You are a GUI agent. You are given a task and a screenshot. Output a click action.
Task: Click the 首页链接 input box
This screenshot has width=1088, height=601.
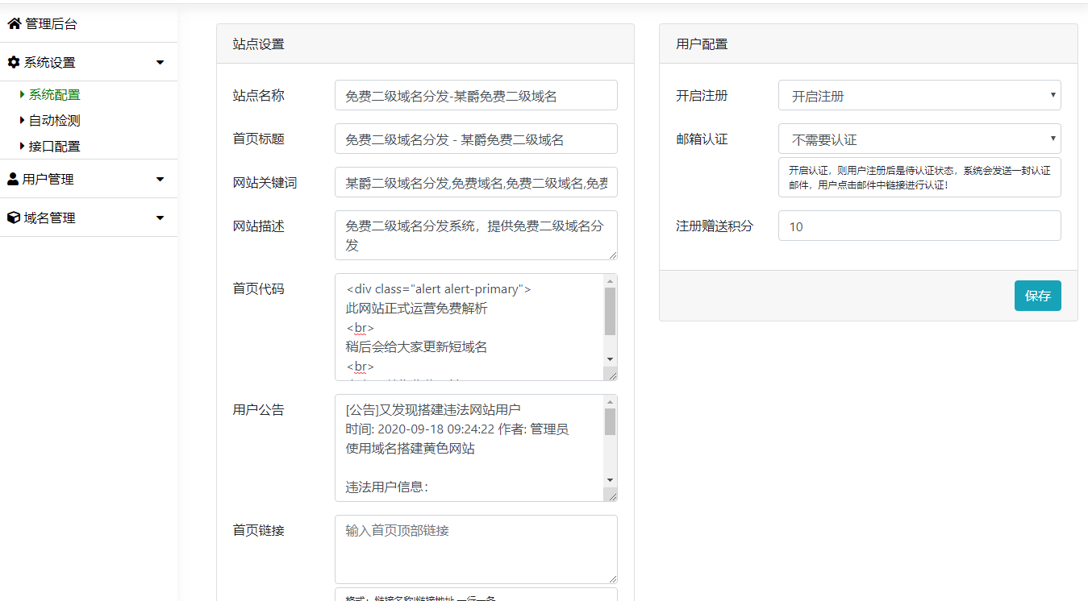[475, 549]
